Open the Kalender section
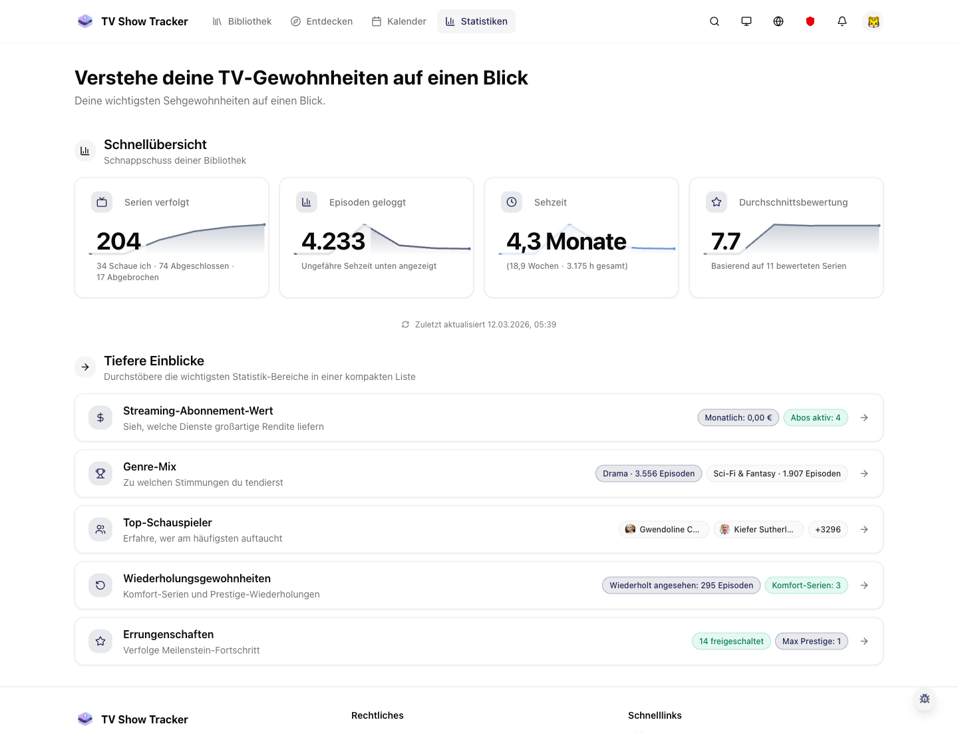The height and width of the screenshot is (732, 958). pyautogui.click(x=399, y=21)
